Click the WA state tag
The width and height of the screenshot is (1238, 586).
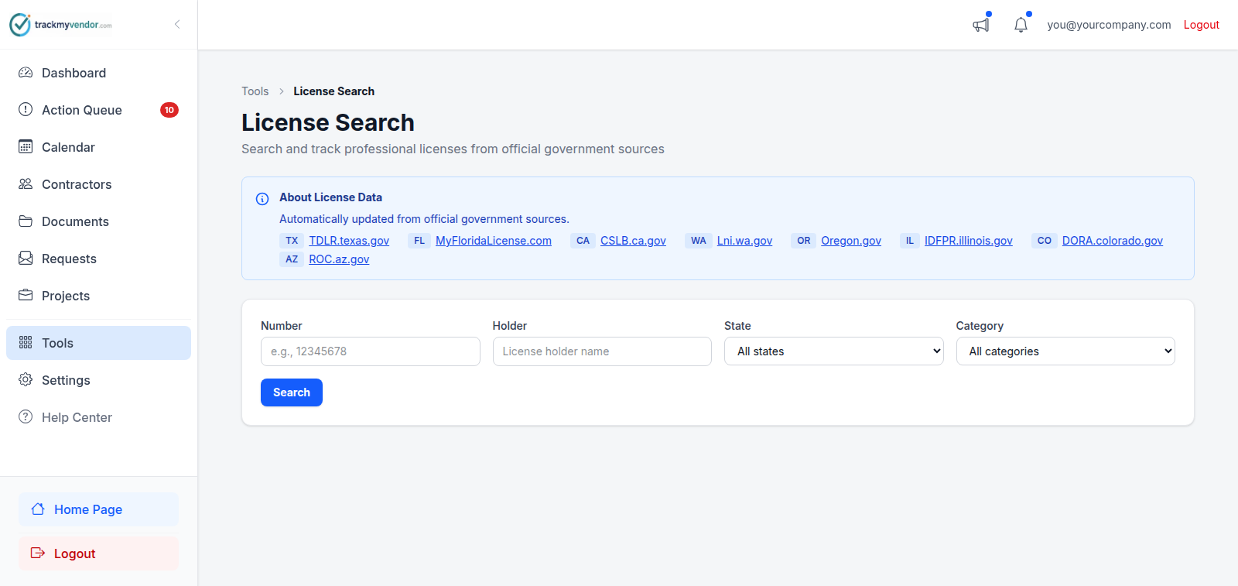click(699, 241)
